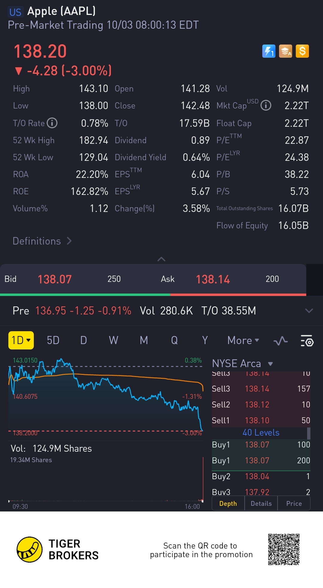Tap the Pre 136.95 pre-market price
This screenshot has width=323, height=588.
coord(51,311)
